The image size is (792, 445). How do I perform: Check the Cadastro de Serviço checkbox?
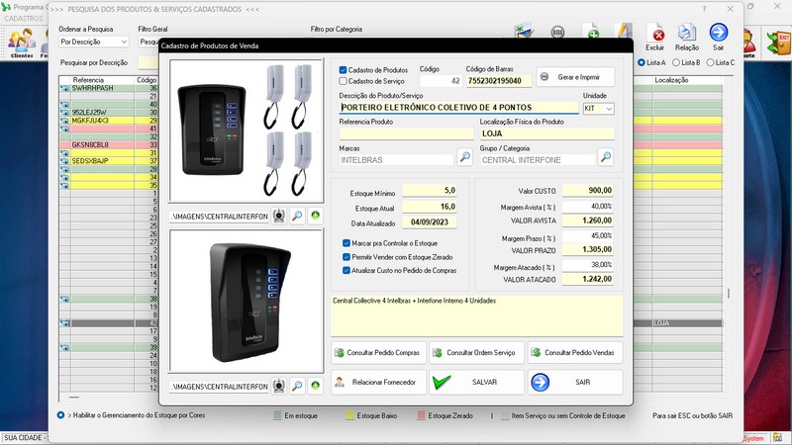tap(344, 81)
